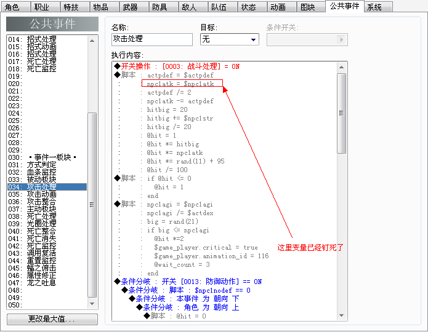Select the 开关操作 战斗处理 = ON command
The image size is (428, 332).
coord(177,66)
